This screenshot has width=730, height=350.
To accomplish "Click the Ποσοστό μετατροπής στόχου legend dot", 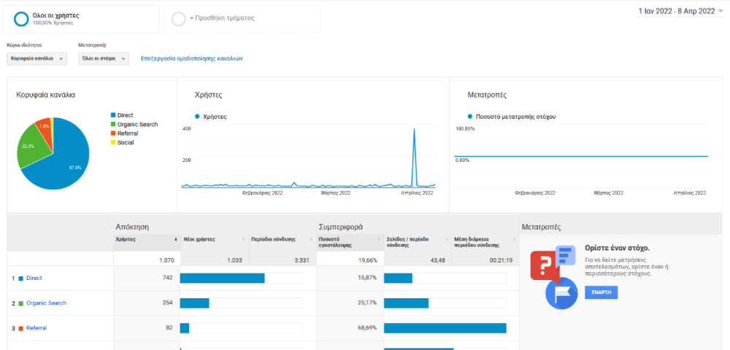I will click(x=470, y=116).
